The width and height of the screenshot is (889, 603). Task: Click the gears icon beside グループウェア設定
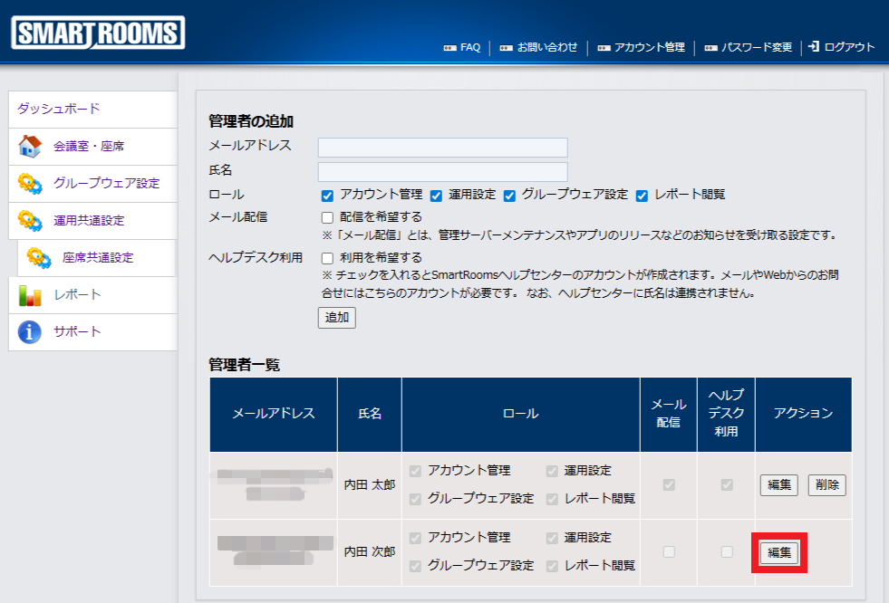click(30, 183)
